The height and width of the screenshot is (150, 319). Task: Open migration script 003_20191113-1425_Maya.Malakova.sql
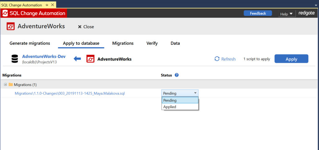[70, 93]
